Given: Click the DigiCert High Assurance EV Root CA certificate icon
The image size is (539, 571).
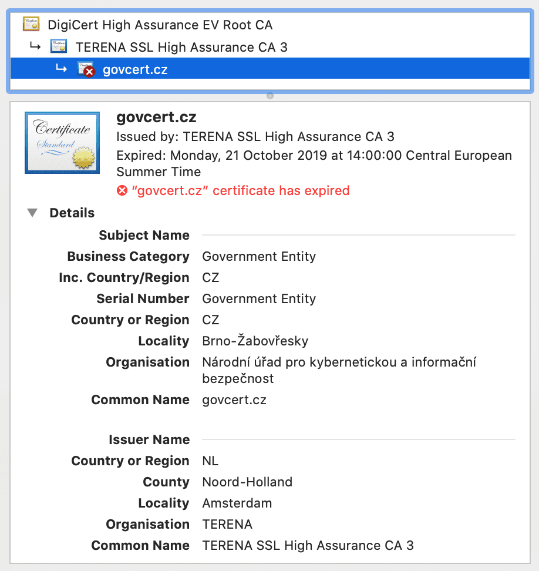Looking at the screenshot, I should [31, 25].
